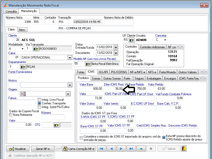The image size is (212, 159).
Task: Click the lookup icon beside Via Transporte
Action: coord(36,49)
